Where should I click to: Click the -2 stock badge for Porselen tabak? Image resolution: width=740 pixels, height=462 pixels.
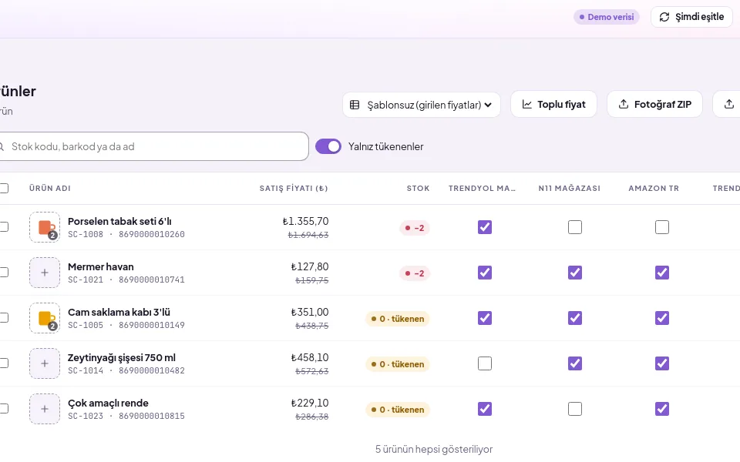coord(415,228)
